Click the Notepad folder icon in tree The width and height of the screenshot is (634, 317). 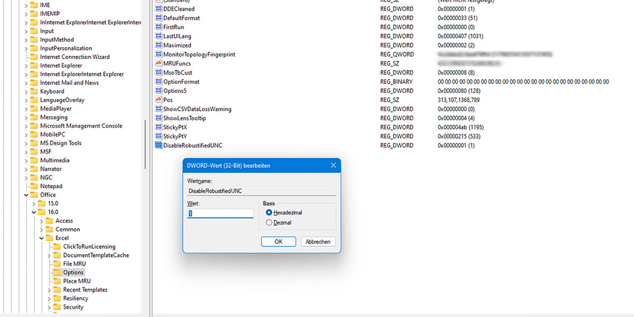(x=34, y=186)
